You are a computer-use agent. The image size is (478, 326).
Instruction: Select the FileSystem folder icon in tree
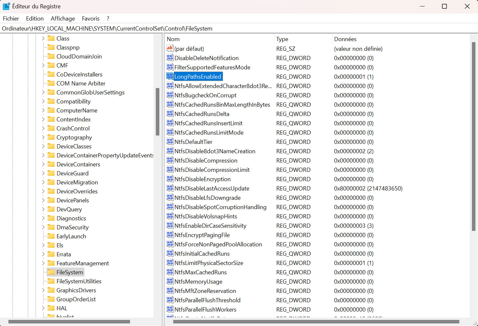click(x=51, y=272)
